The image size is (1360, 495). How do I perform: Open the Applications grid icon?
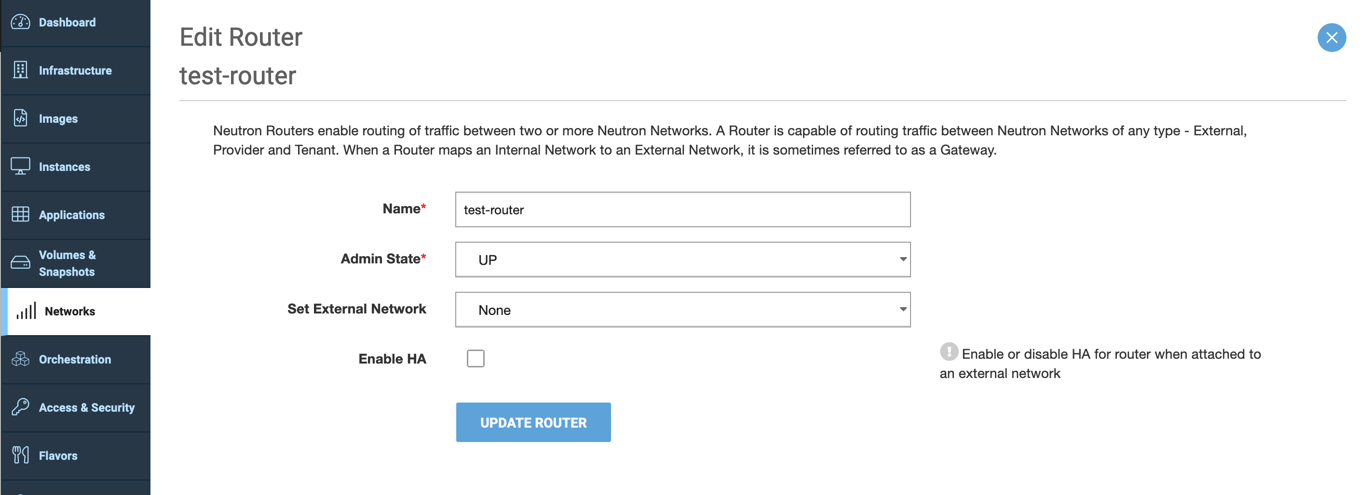(x=21, y=214)
